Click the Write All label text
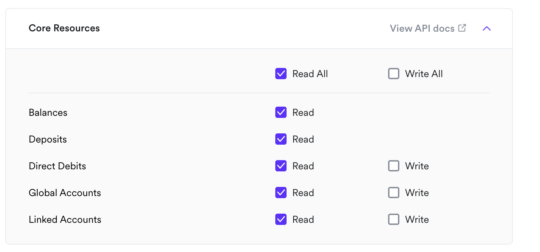 pos(424,74)
